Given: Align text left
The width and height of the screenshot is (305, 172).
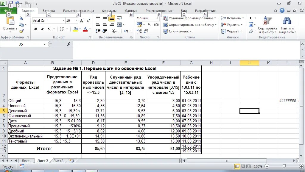Looking at the screenshot, I should pyautogui.click(x=98, y=25).
